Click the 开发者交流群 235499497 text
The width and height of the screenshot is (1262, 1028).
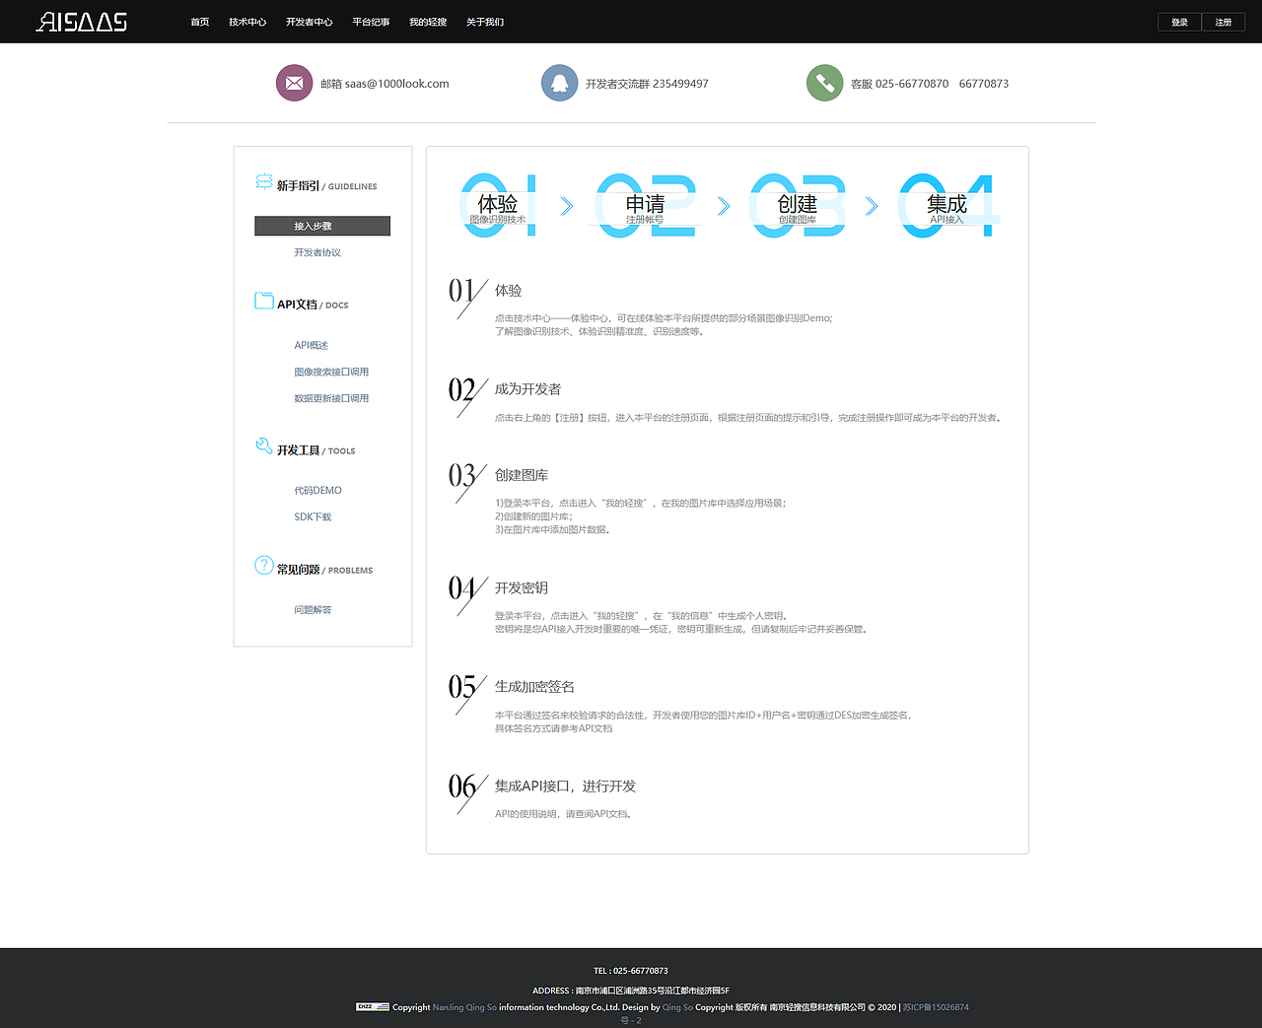647,84
